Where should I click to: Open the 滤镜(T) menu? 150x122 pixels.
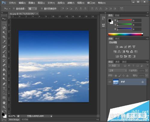(x=71, y=3)
